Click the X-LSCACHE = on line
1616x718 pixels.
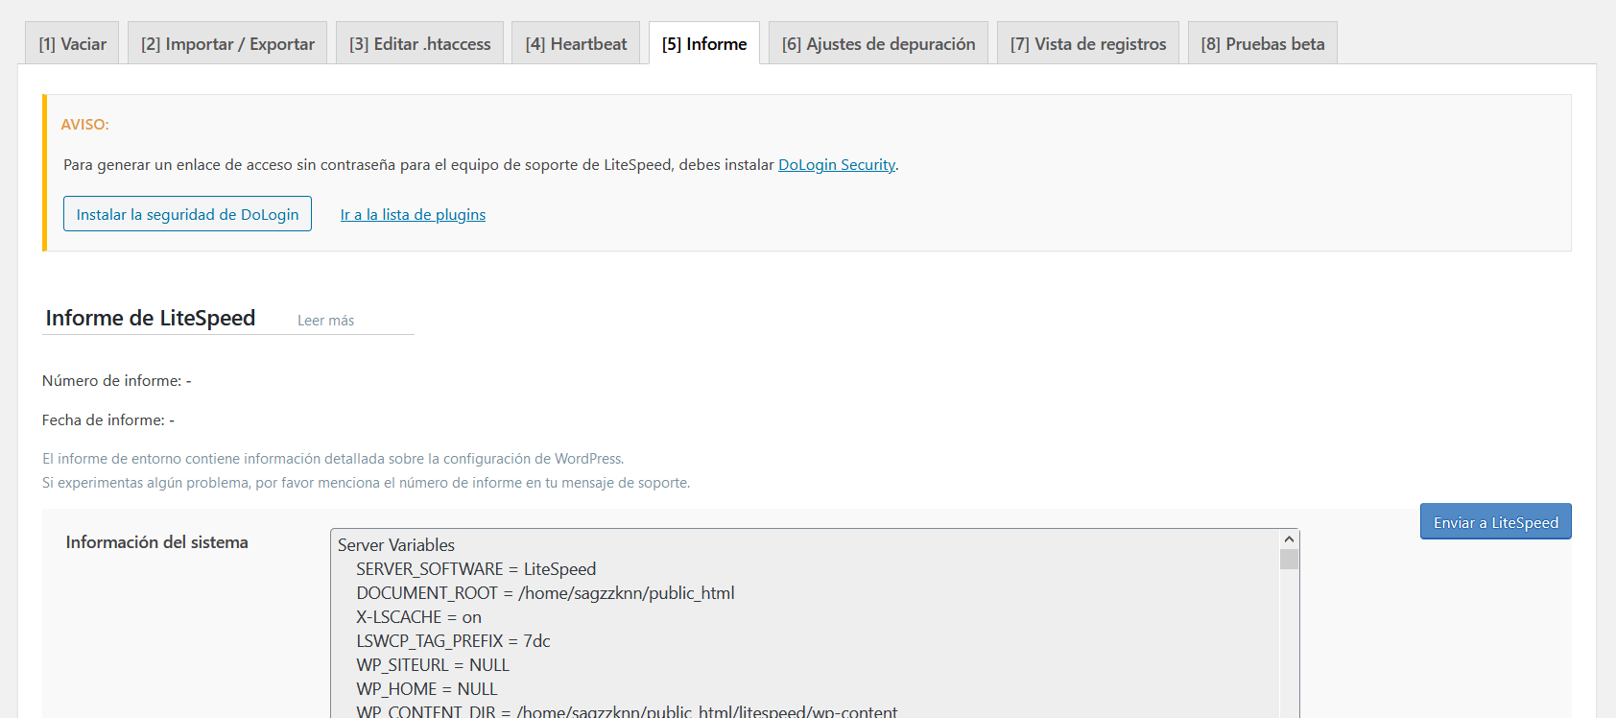click(x=418, y=617)
